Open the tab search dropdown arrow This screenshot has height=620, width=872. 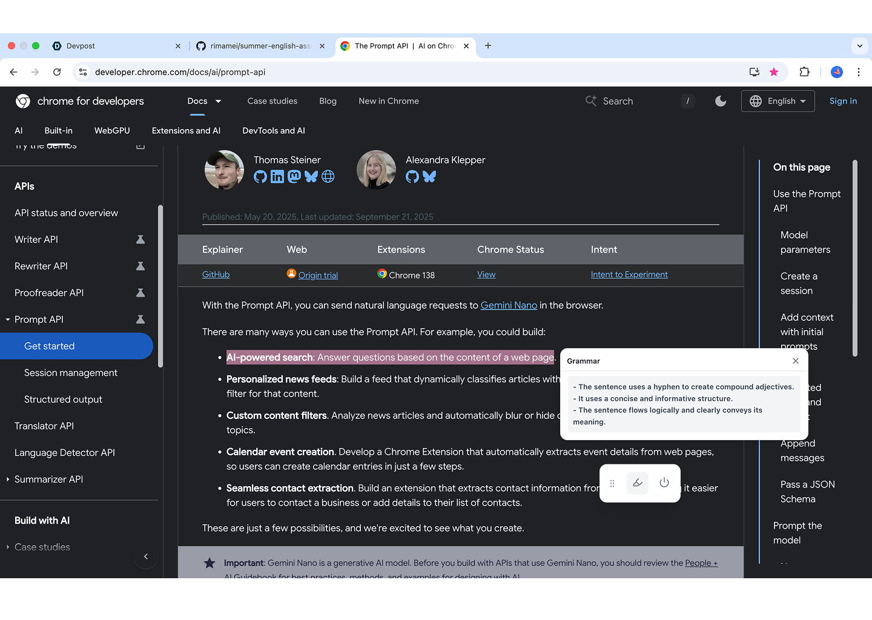click(x=860, y=46)
